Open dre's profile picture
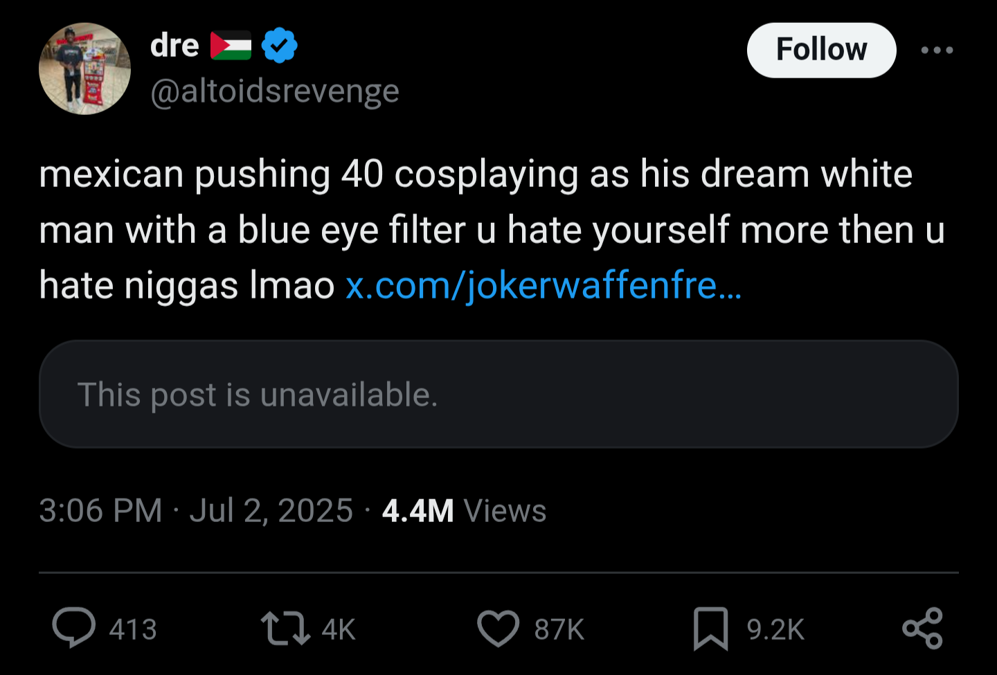The image size is (997, 675). (x=84, y=69)
